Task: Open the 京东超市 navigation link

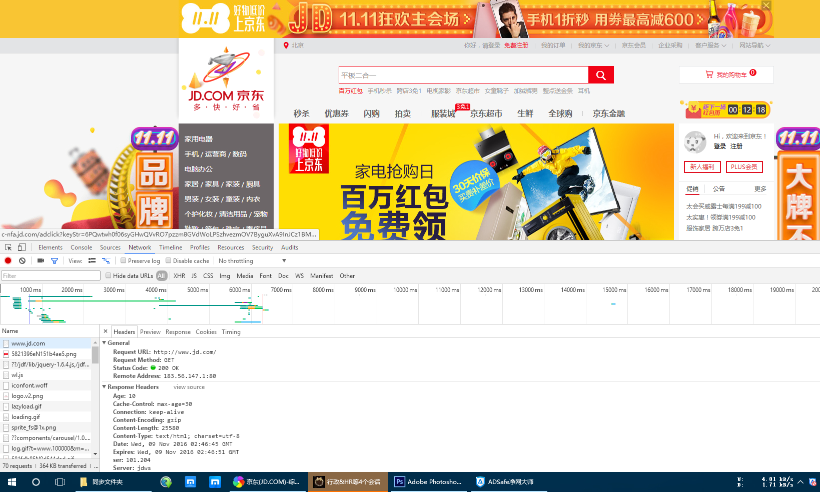Action: (x=486, y=113)
